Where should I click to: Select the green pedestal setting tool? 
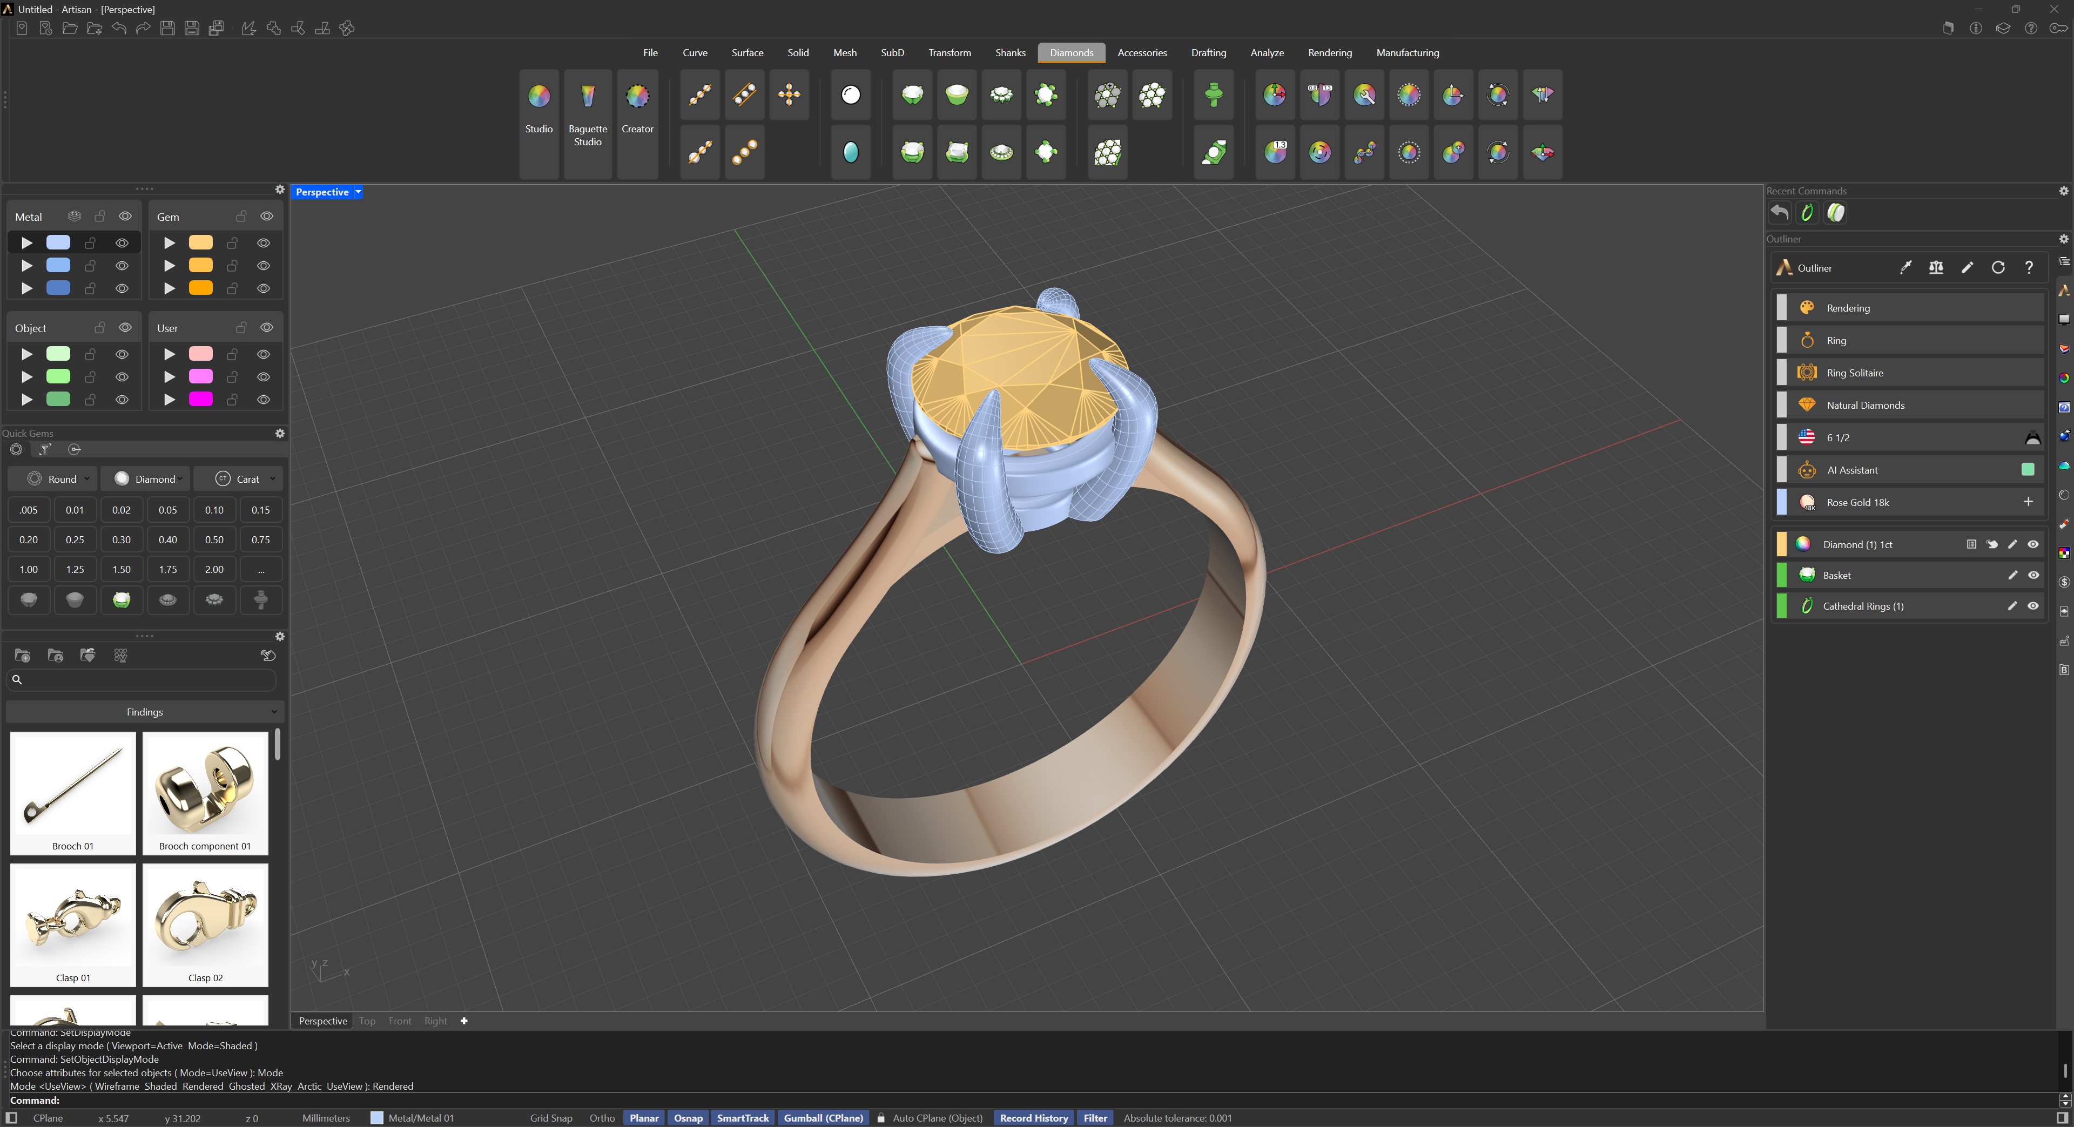(x=1213, y=95)
